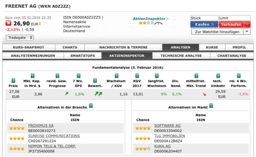Open help icon above mittelfrist. Mkt. Trend
256x157 pixels.
196,76
